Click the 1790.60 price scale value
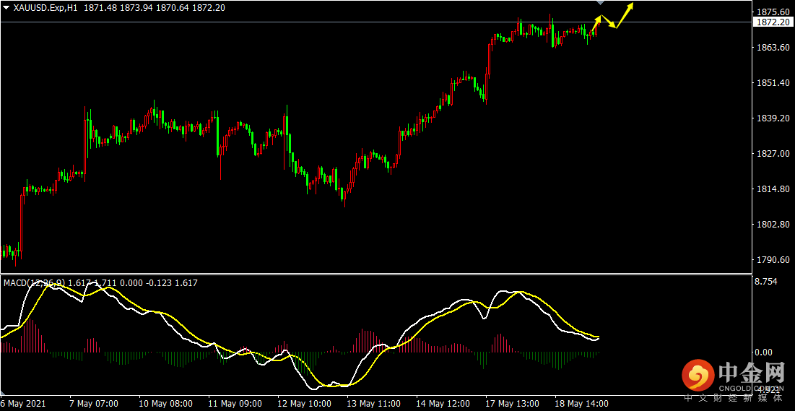The height and width of the screenshot is (411, 795). tap(772, 260)
